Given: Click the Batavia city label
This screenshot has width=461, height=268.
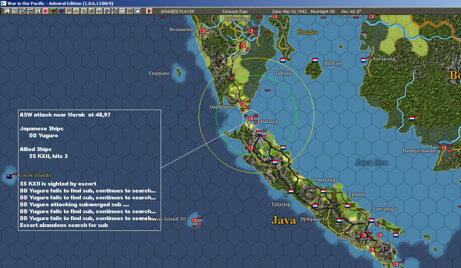Looking at the screenshot, I should coord(269,122).
